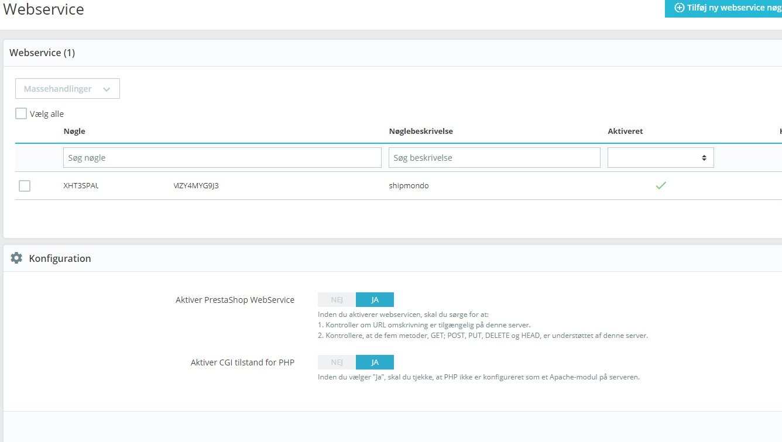Open the Aktiveret filter dropdown
The image size is (782, 442).
click(660, 158)
